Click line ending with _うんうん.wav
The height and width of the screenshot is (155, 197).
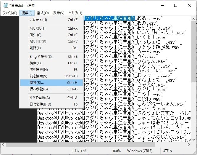pyautogui.click(x=126, y=61)
